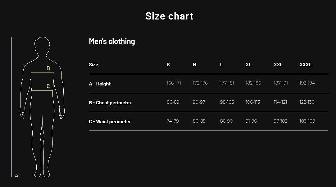Click the 103-109 waist value
Viewport: 336px width, 187px height.
(307, 121)
